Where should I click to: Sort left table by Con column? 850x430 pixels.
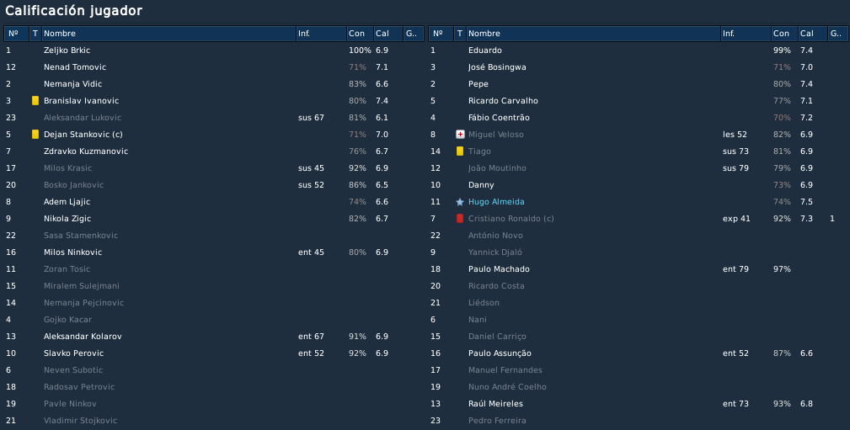pyautogui.click(x=360, y=34)
